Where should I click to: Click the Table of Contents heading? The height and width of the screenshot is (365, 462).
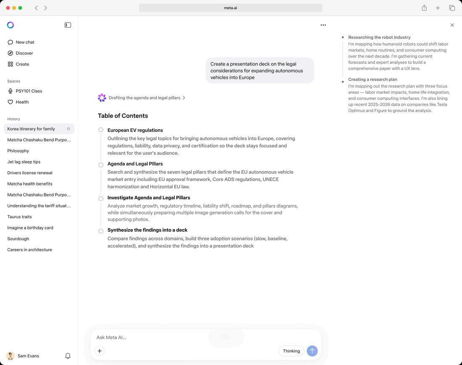[123, 116]
